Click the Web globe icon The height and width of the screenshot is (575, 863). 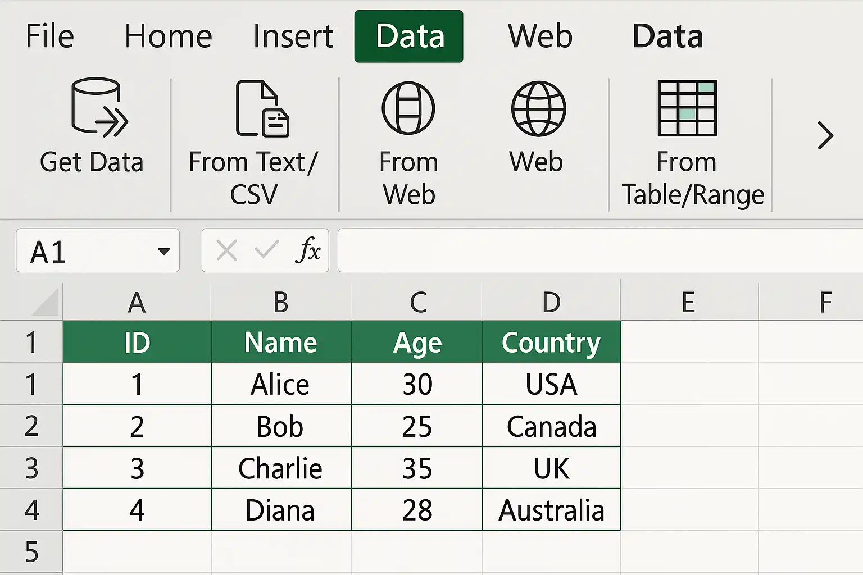point(538,108)
